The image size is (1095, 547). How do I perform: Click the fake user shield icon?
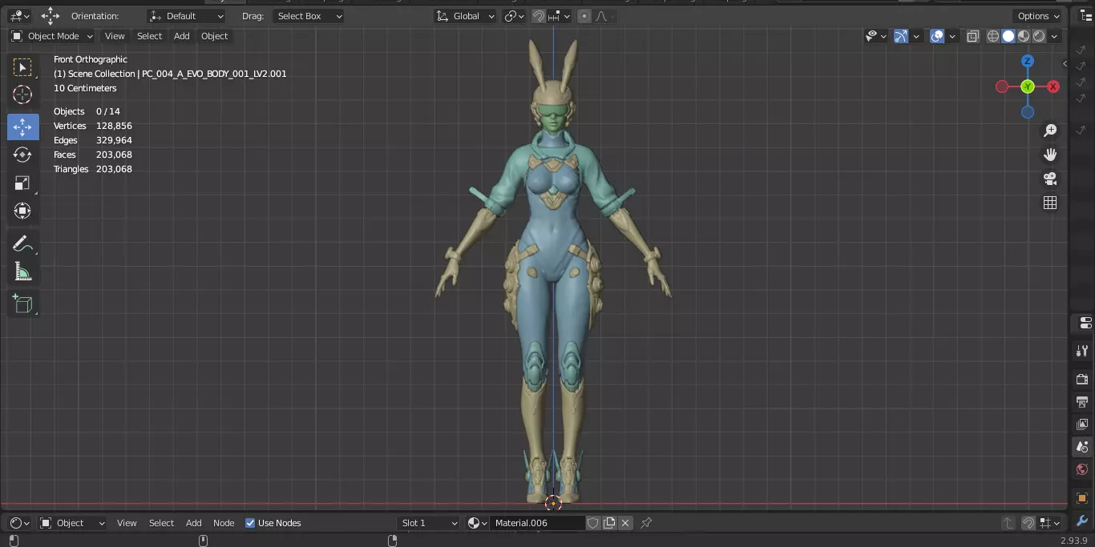[x=593, y=523]
